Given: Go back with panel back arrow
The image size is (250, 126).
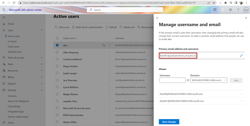Looking at the screenshot, I should (x=157, y=18).
